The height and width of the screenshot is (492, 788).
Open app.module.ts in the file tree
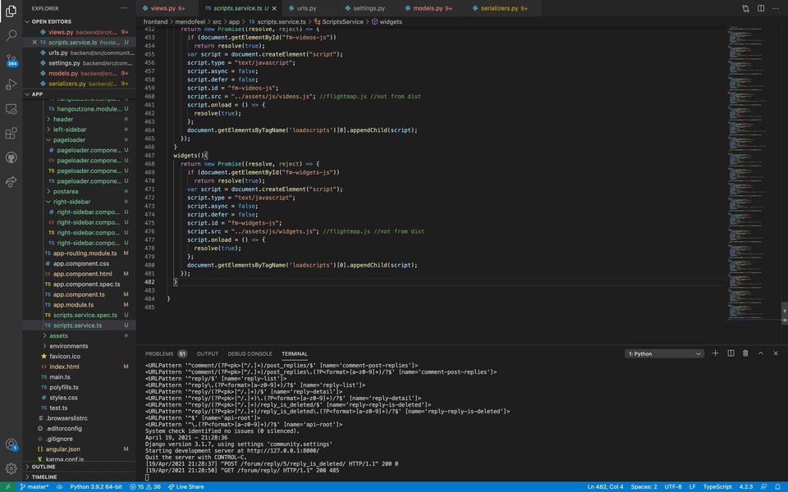click(73, 305)
